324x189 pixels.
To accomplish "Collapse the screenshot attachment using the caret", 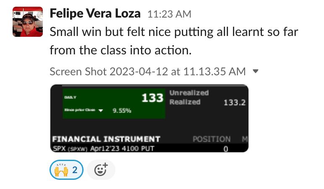I will point(256,72).
